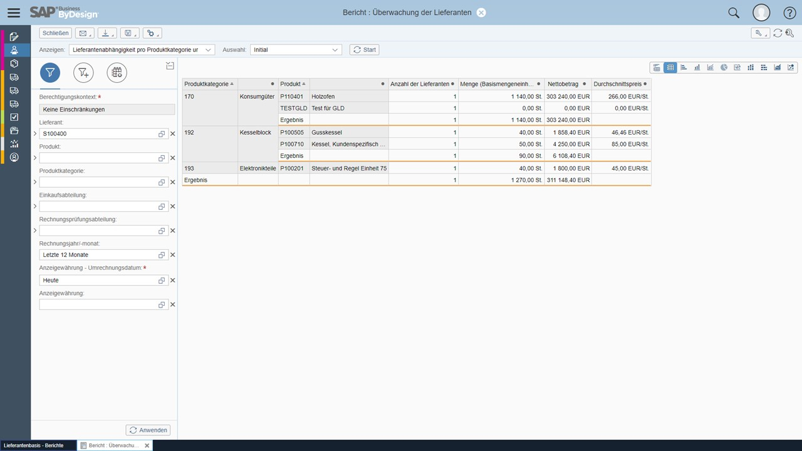This screenshot has height=451, width=802.
Task: Open value help for Umrechnungsdatum Heute field
Action: [x=162, y=281]
